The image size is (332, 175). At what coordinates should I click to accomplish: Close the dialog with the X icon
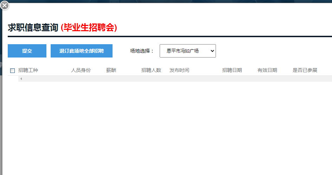click(x=5, y=5)
